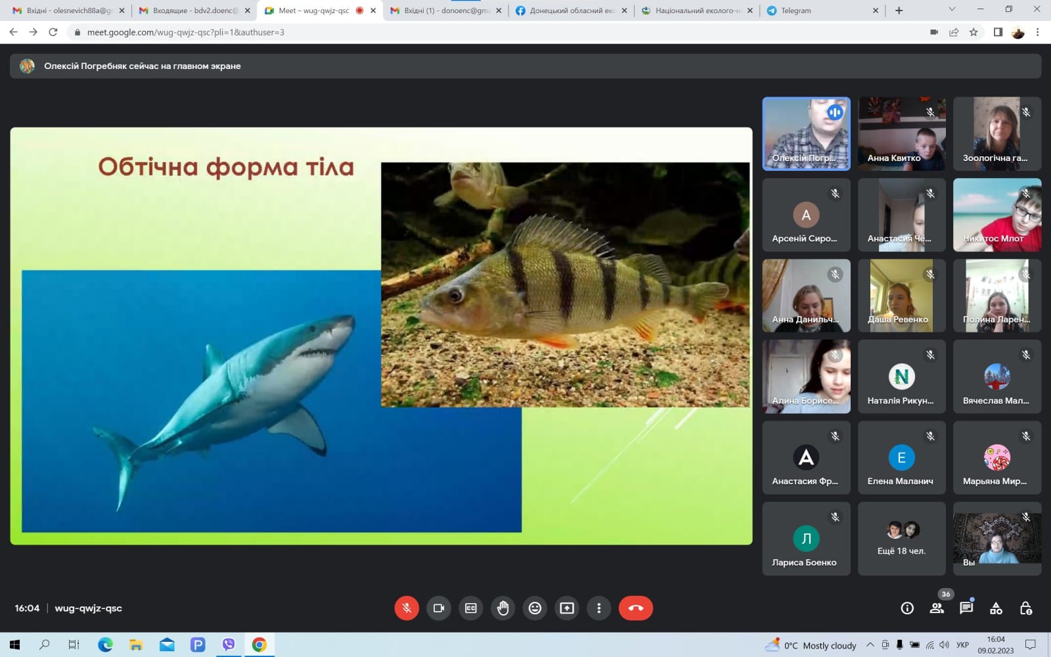Screen dimensions: 1051x657
Task: Unmute the microphone in the call controls
Action: 407,608
